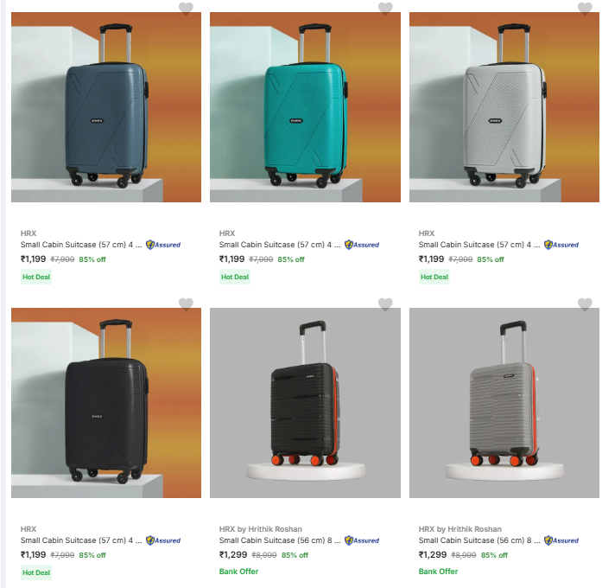Open the blue-grey suitcase product image
The width and height of the screenshot is (602, 588).
(106, 108)
